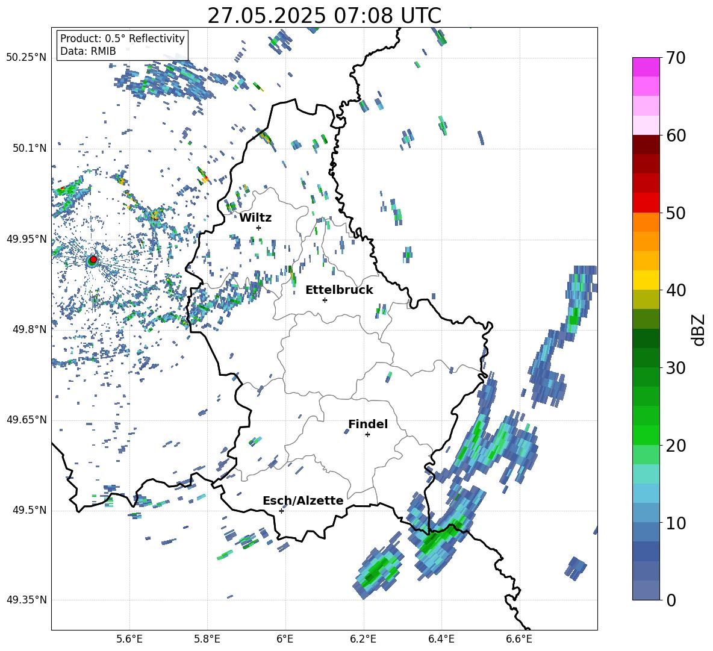
Task: Pick the light blue swatch above 10 tick
Action: coord(646,512)
